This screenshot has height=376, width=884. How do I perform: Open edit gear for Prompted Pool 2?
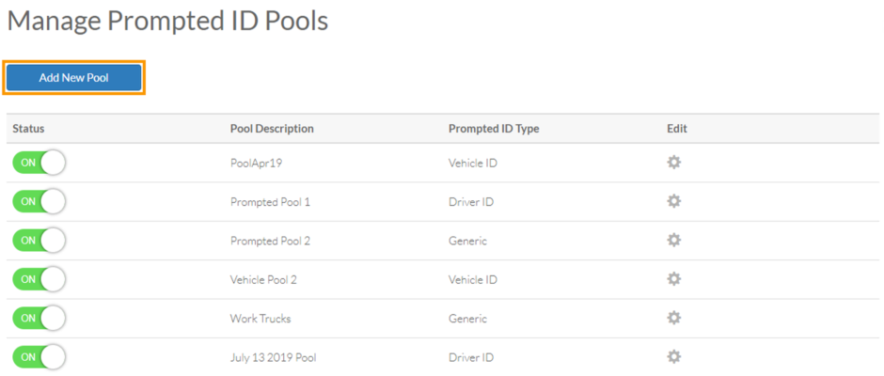click(x=673, y=240)
